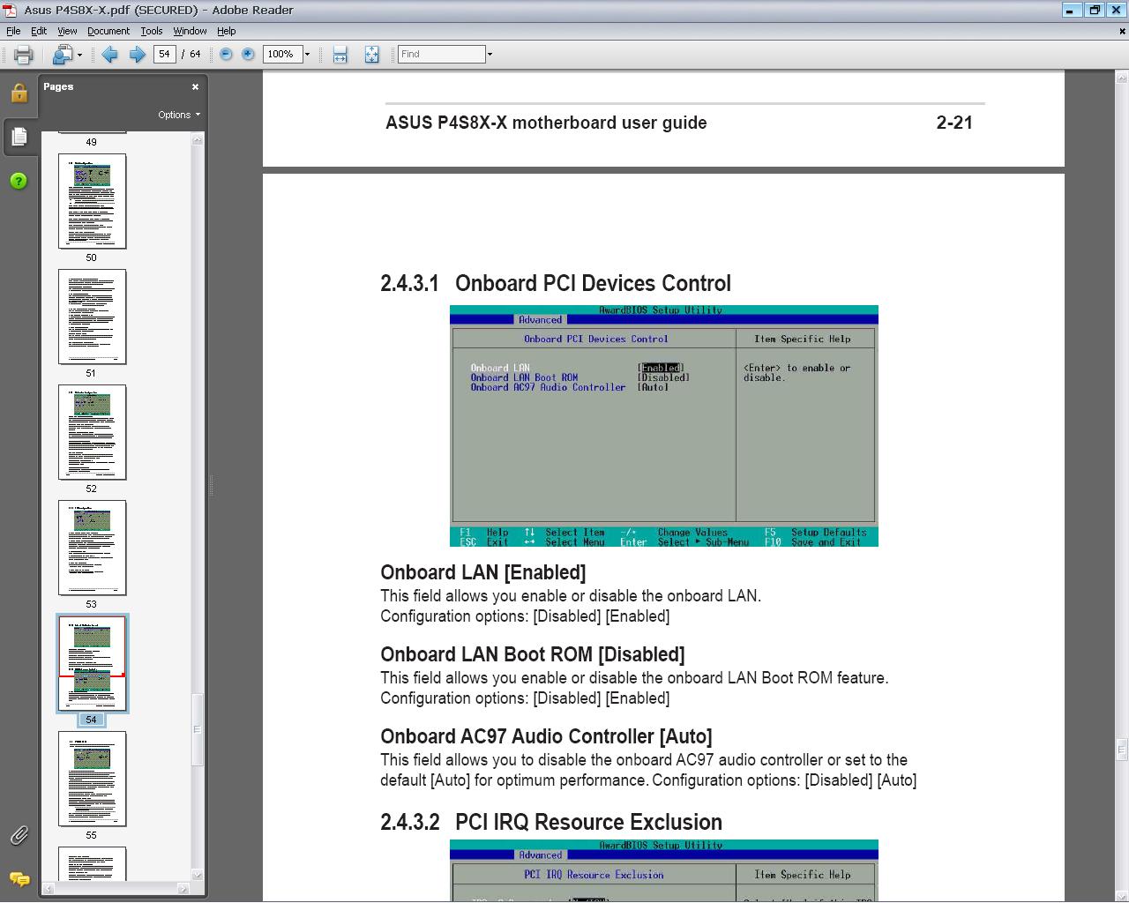Click the security padlock icon in sidebar

click(19, 93)
